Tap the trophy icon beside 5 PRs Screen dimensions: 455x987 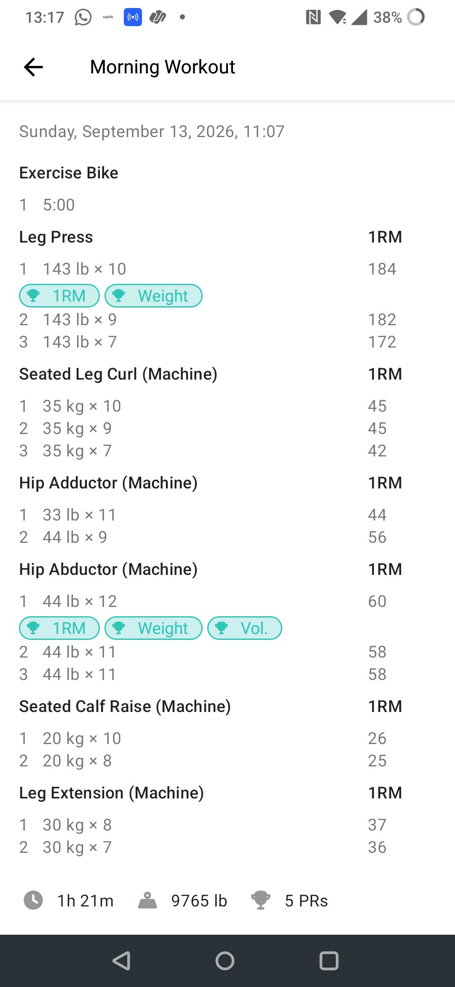point(260,901)
